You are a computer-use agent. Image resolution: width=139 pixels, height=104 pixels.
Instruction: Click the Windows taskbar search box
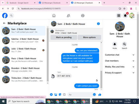[26, 101]
